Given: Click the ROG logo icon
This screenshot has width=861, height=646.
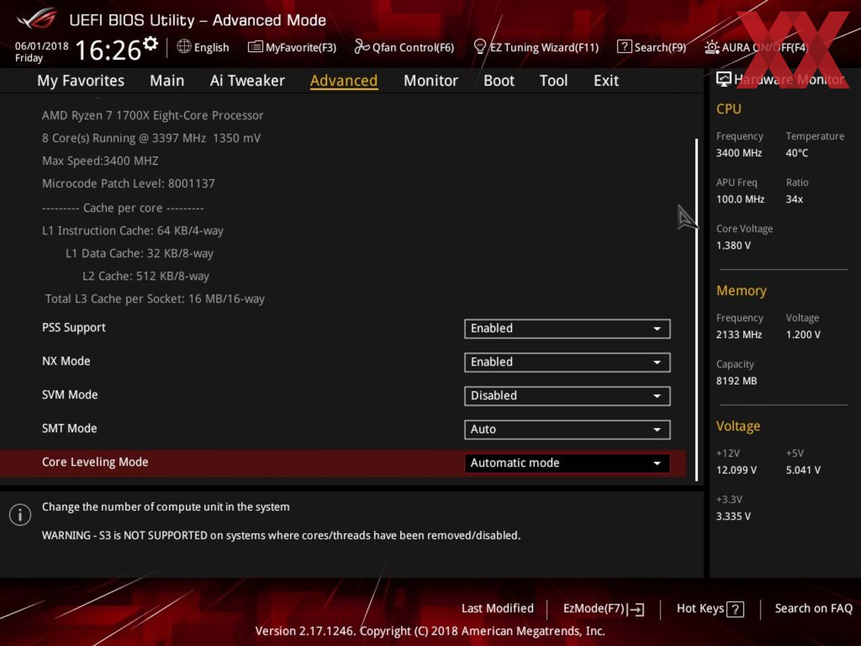Looking at the screenshot, I should pyautogui.click(x=36, y=19).
